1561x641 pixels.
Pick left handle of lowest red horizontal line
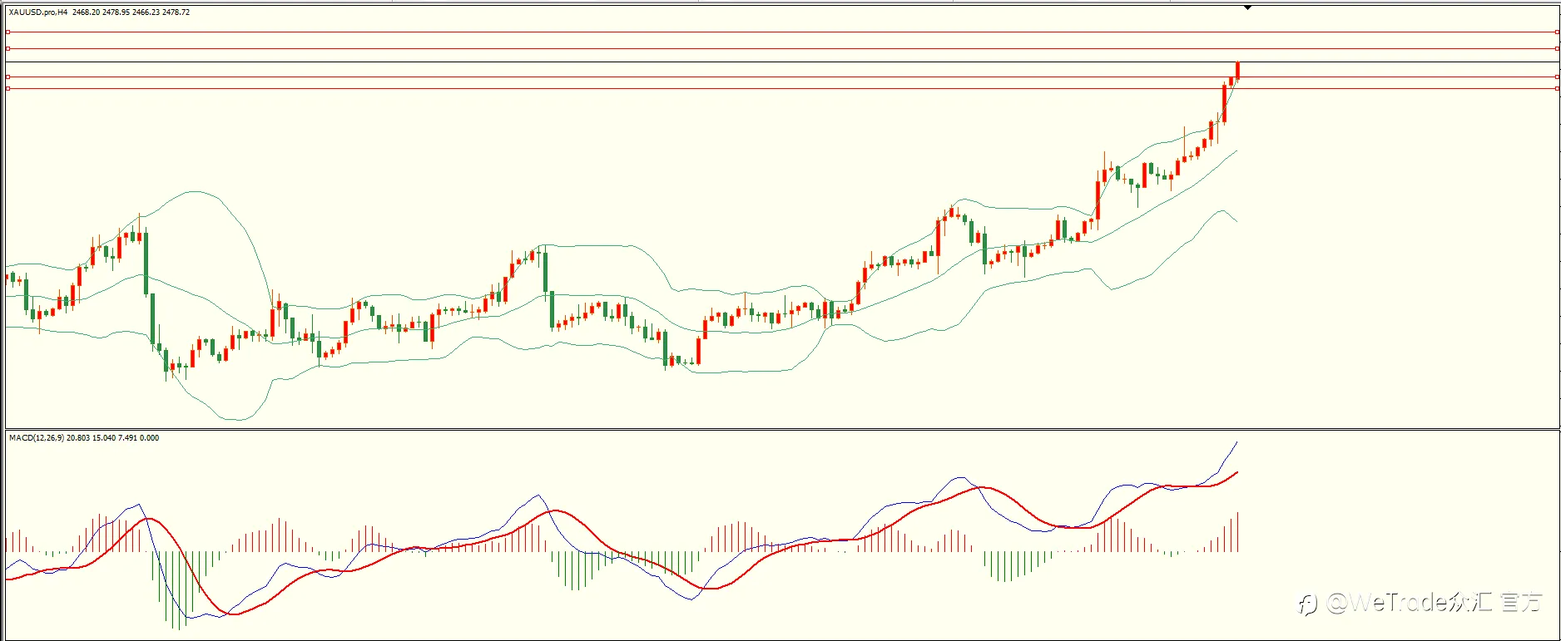7,88
